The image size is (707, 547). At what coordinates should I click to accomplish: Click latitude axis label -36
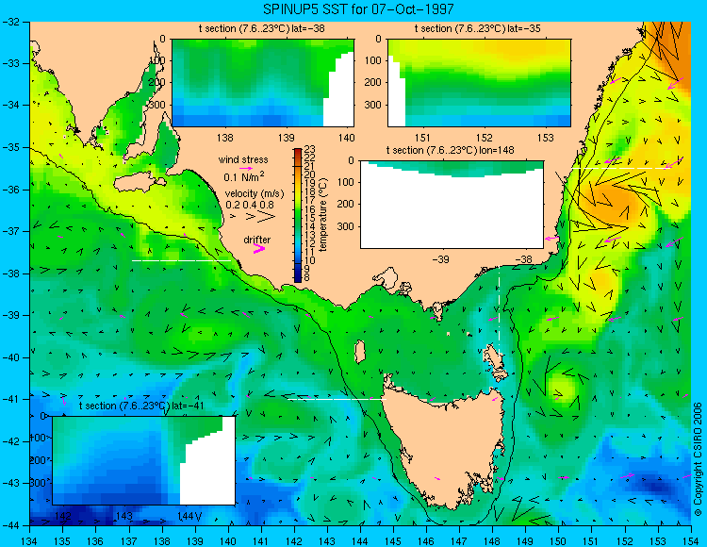pos(9,190)
